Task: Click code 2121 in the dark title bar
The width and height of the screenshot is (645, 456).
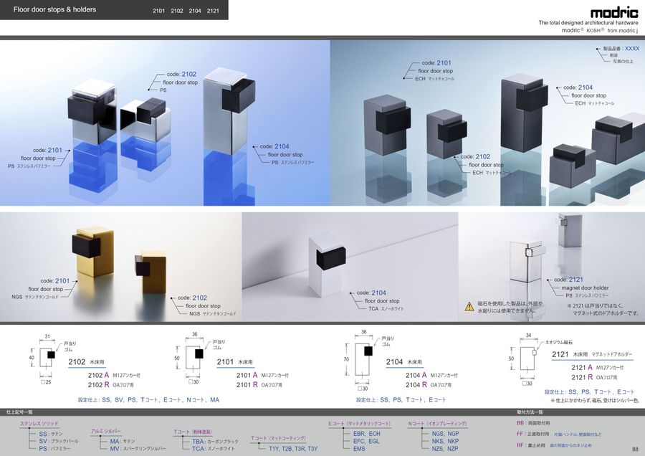Action: 213,11
